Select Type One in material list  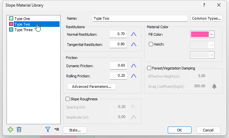click(x=22, y=19)
